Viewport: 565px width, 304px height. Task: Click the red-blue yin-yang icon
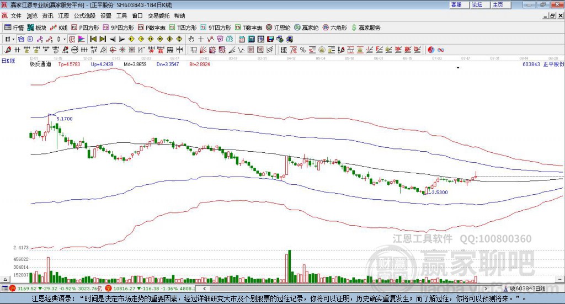pyautogui.click(x=431, y=50)
